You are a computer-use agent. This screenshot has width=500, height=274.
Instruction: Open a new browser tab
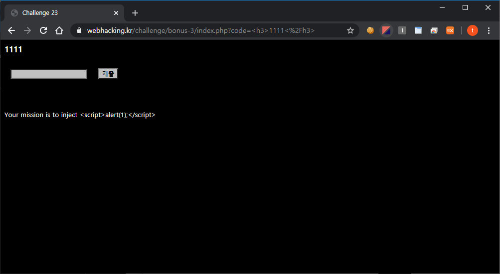[x=135, y=13]
